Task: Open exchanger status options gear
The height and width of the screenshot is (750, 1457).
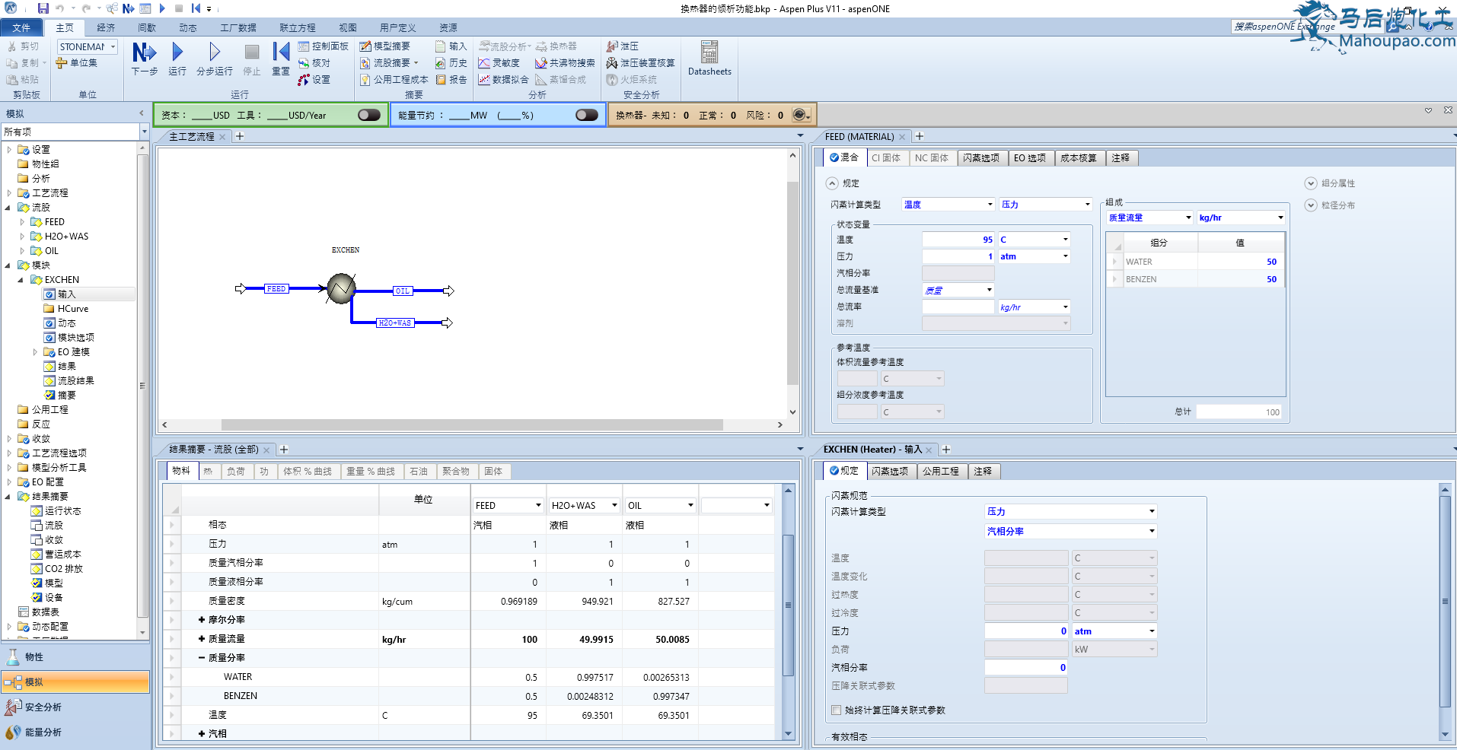Action: point(802,115)
